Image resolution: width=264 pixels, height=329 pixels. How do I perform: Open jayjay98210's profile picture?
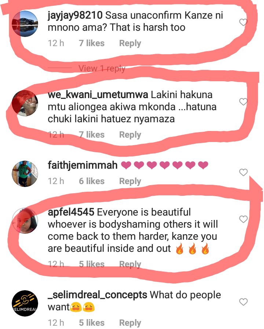tap(25, 24)
